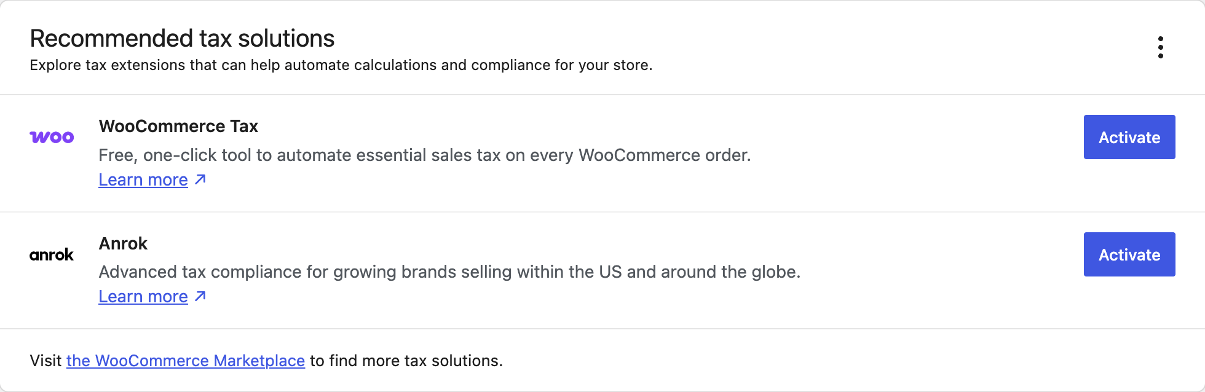
Task: Click the Anrok logo
Action: [52, 254]
